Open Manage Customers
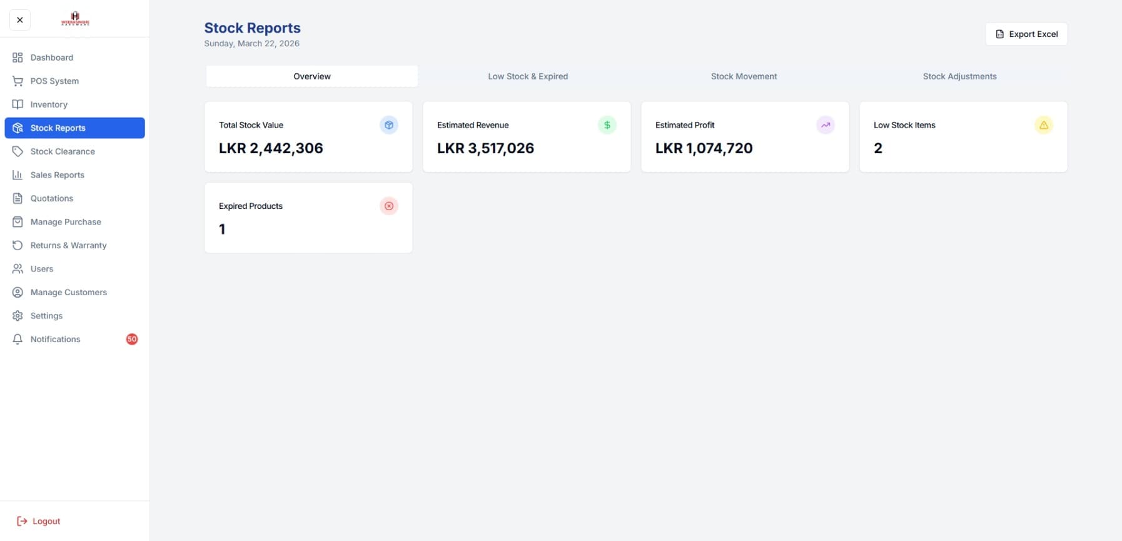Viewport: 1122px width, 541px height. 69,292
